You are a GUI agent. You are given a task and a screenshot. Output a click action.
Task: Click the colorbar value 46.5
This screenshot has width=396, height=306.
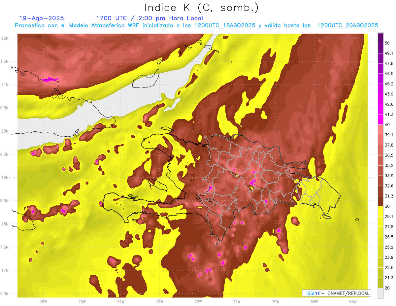[389, 74]
